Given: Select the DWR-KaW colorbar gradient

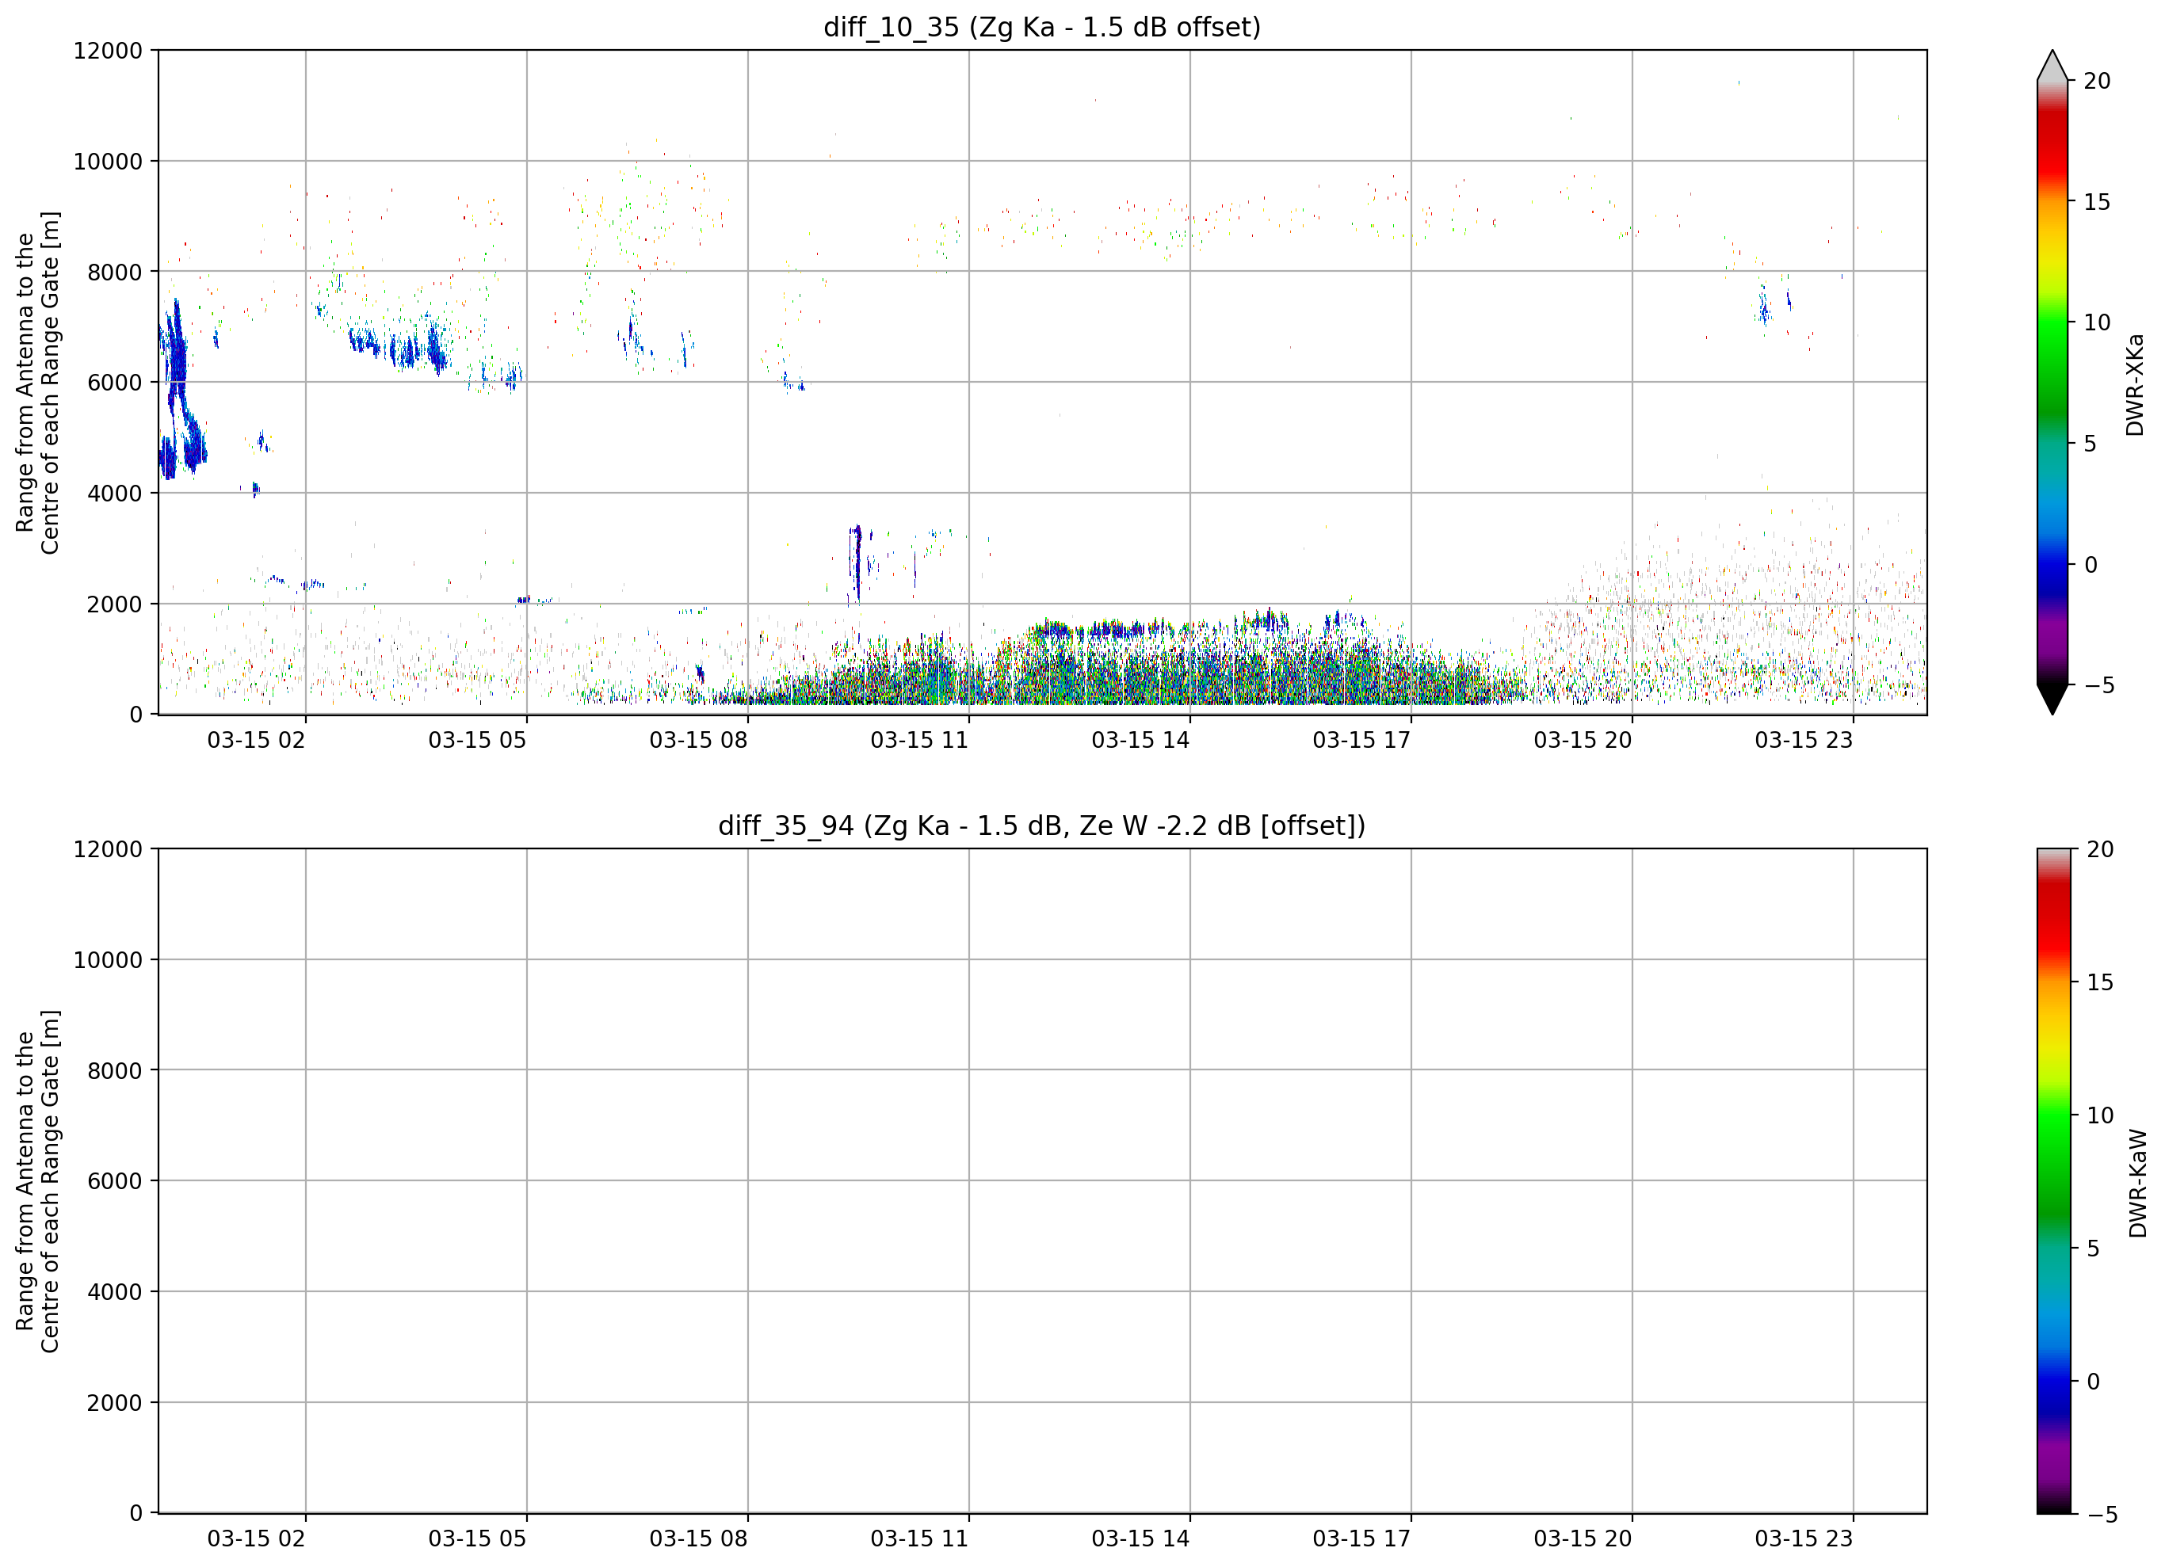Looking at the screenshot, I should click(2053, 1181).
